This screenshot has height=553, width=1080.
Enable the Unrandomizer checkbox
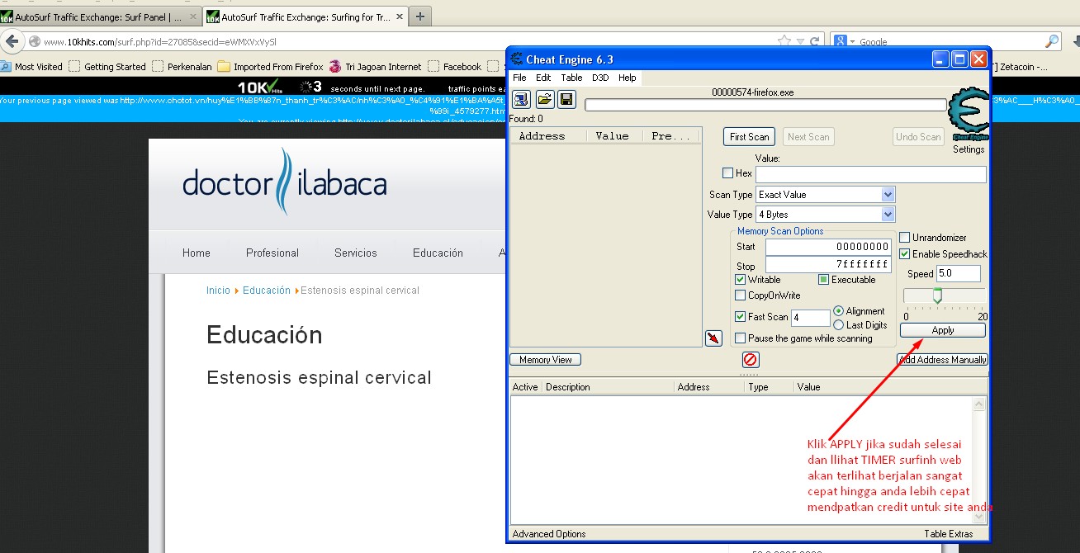(x=905, y=238)
